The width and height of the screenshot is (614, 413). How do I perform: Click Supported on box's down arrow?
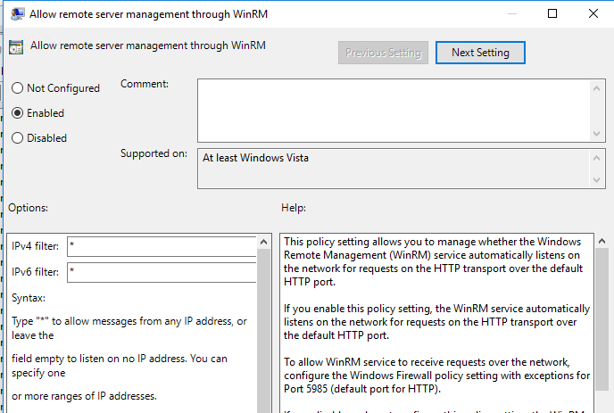click(598, 180)
